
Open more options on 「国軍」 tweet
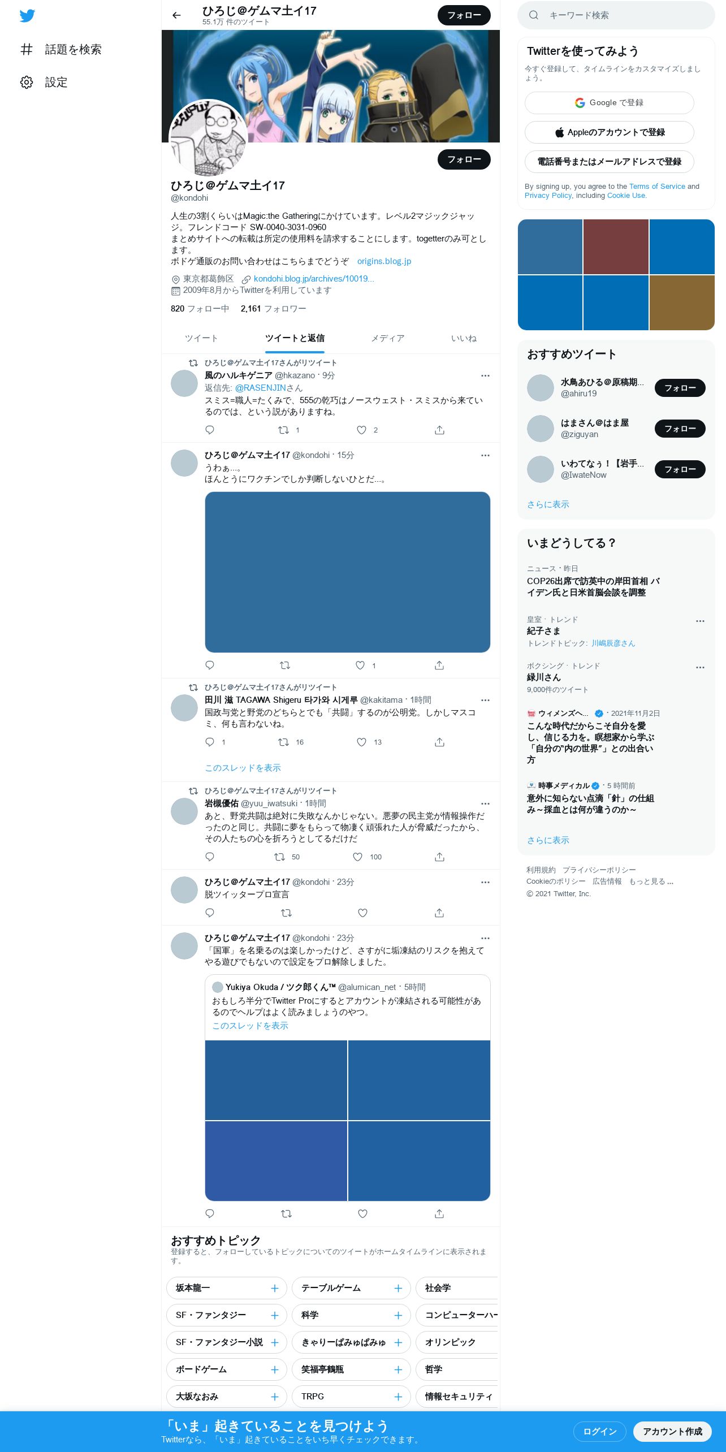coord(485,938)
